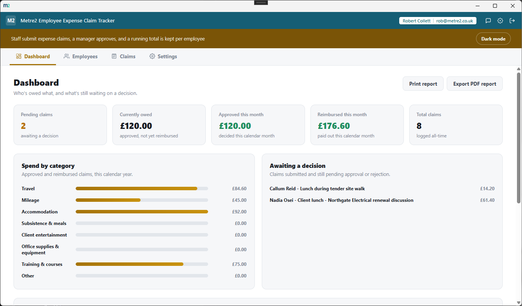
Task: Switch to the Dashboard tab
Action: (33, 56)
